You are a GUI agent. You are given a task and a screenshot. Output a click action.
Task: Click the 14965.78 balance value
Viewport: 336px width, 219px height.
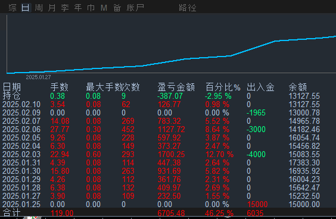304,121
